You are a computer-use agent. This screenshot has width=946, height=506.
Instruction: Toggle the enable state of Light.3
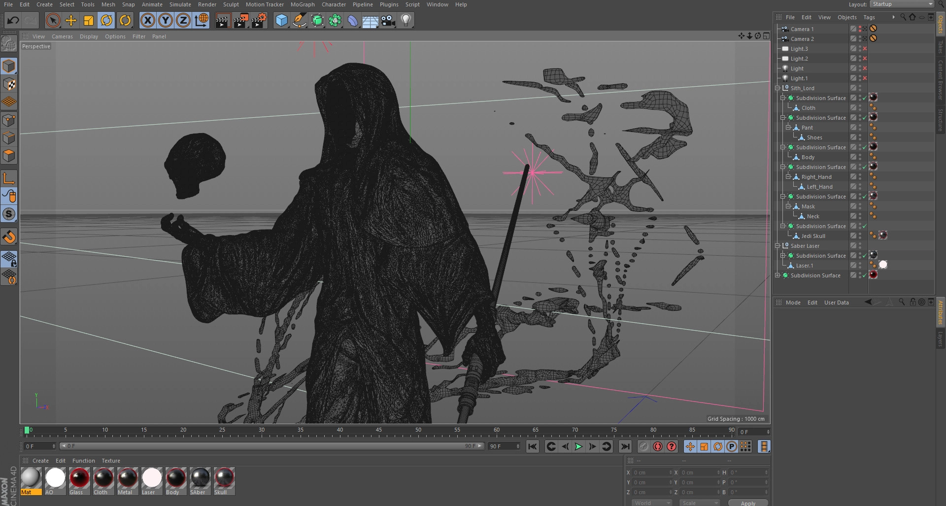pos(865,49)
